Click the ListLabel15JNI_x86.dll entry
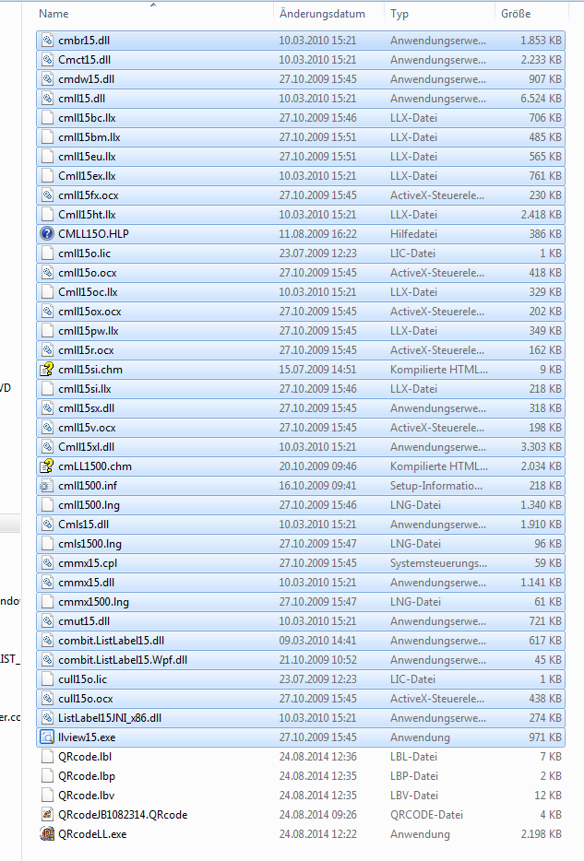The image size is (584, 861). coord(110,718)
